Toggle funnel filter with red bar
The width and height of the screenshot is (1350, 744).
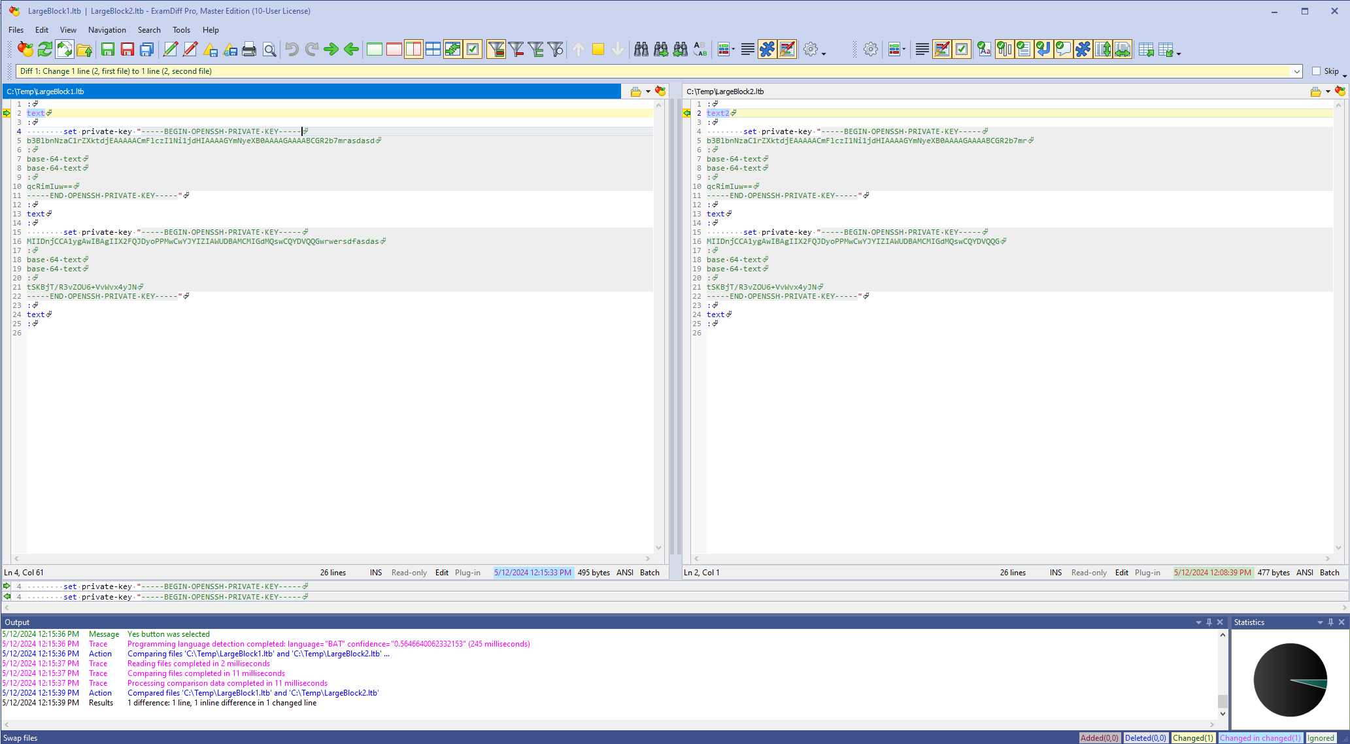pyautogui.click(x=516, y=49)
